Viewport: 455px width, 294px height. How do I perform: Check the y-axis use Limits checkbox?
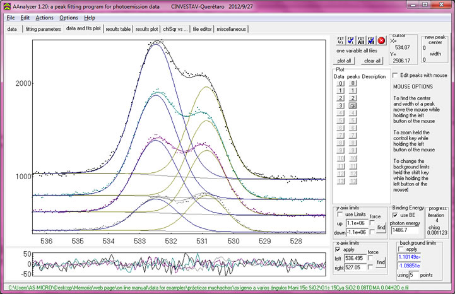point(341,215)
